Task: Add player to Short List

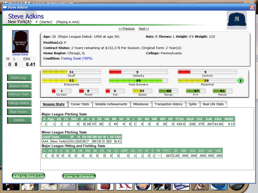Action: point(28,176)
